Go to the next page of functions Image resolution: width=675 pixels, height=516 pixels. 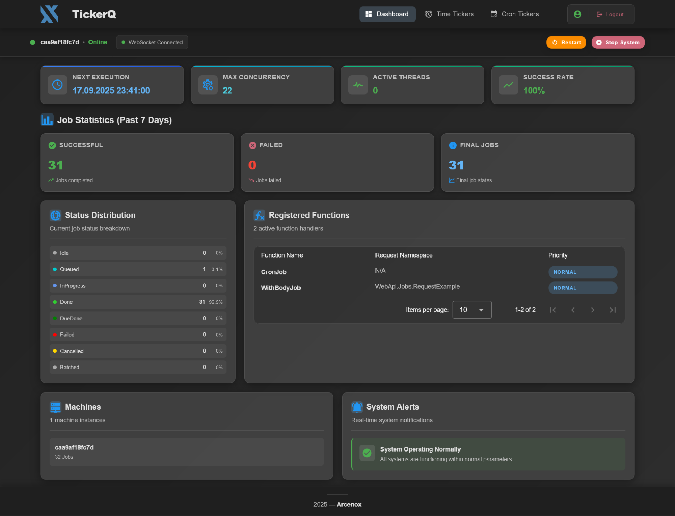pos(593,309)
